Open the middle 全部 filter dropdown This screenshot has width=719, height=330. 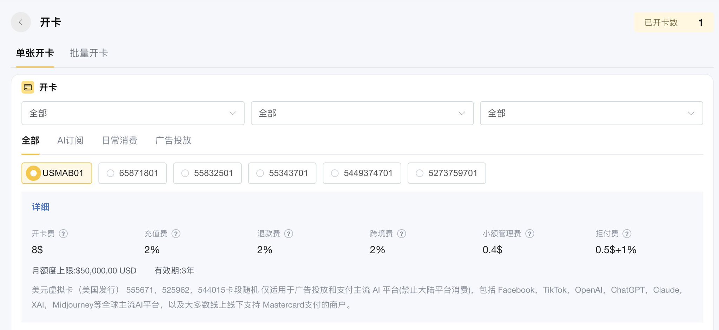tap(362, 113)
